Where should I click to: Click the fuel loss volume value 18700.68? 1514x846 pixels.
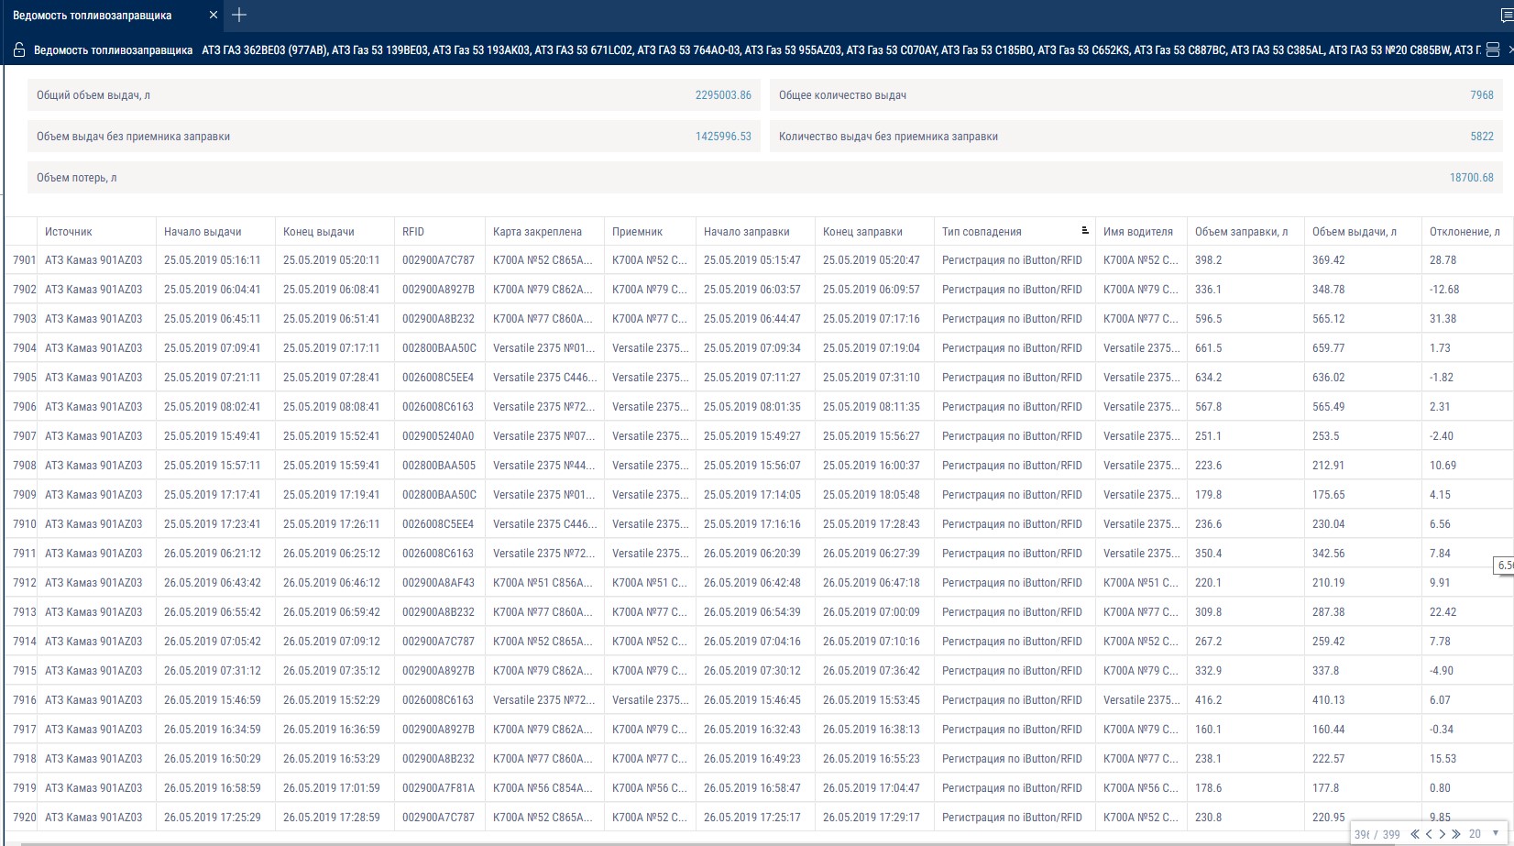[1471, 178]
